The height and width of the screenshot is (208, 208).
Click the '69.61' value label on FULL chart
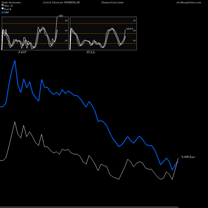click(129, 29)
